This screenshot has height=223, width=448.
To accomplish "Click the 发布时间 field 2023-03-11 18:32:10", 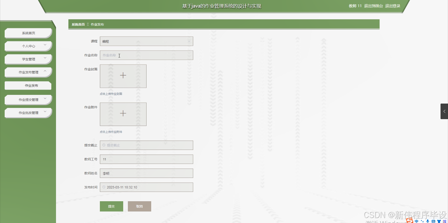I will (146, 187).
